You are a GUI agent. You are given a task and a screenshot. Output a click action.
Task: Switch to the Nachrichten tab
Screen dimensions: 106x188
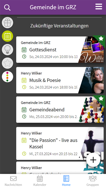(13, 181)
